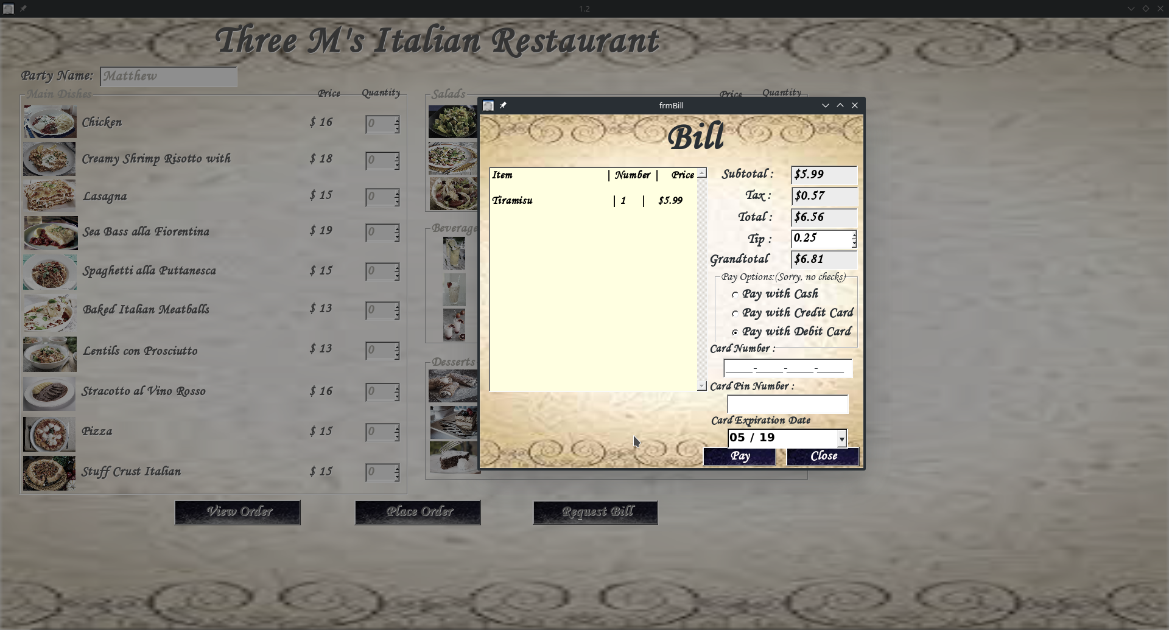
Task: Click the Pizza quantity spinner
Action: (x=382, y=432)
